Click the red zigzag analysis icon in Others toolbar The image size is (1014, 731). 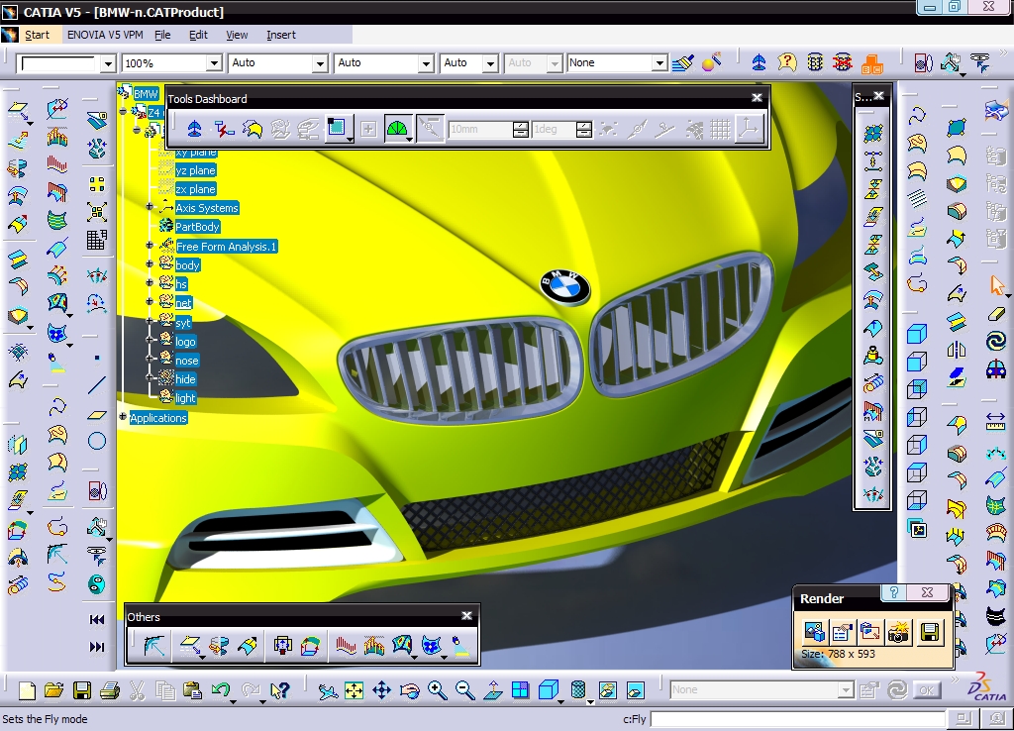click(346, 645)
